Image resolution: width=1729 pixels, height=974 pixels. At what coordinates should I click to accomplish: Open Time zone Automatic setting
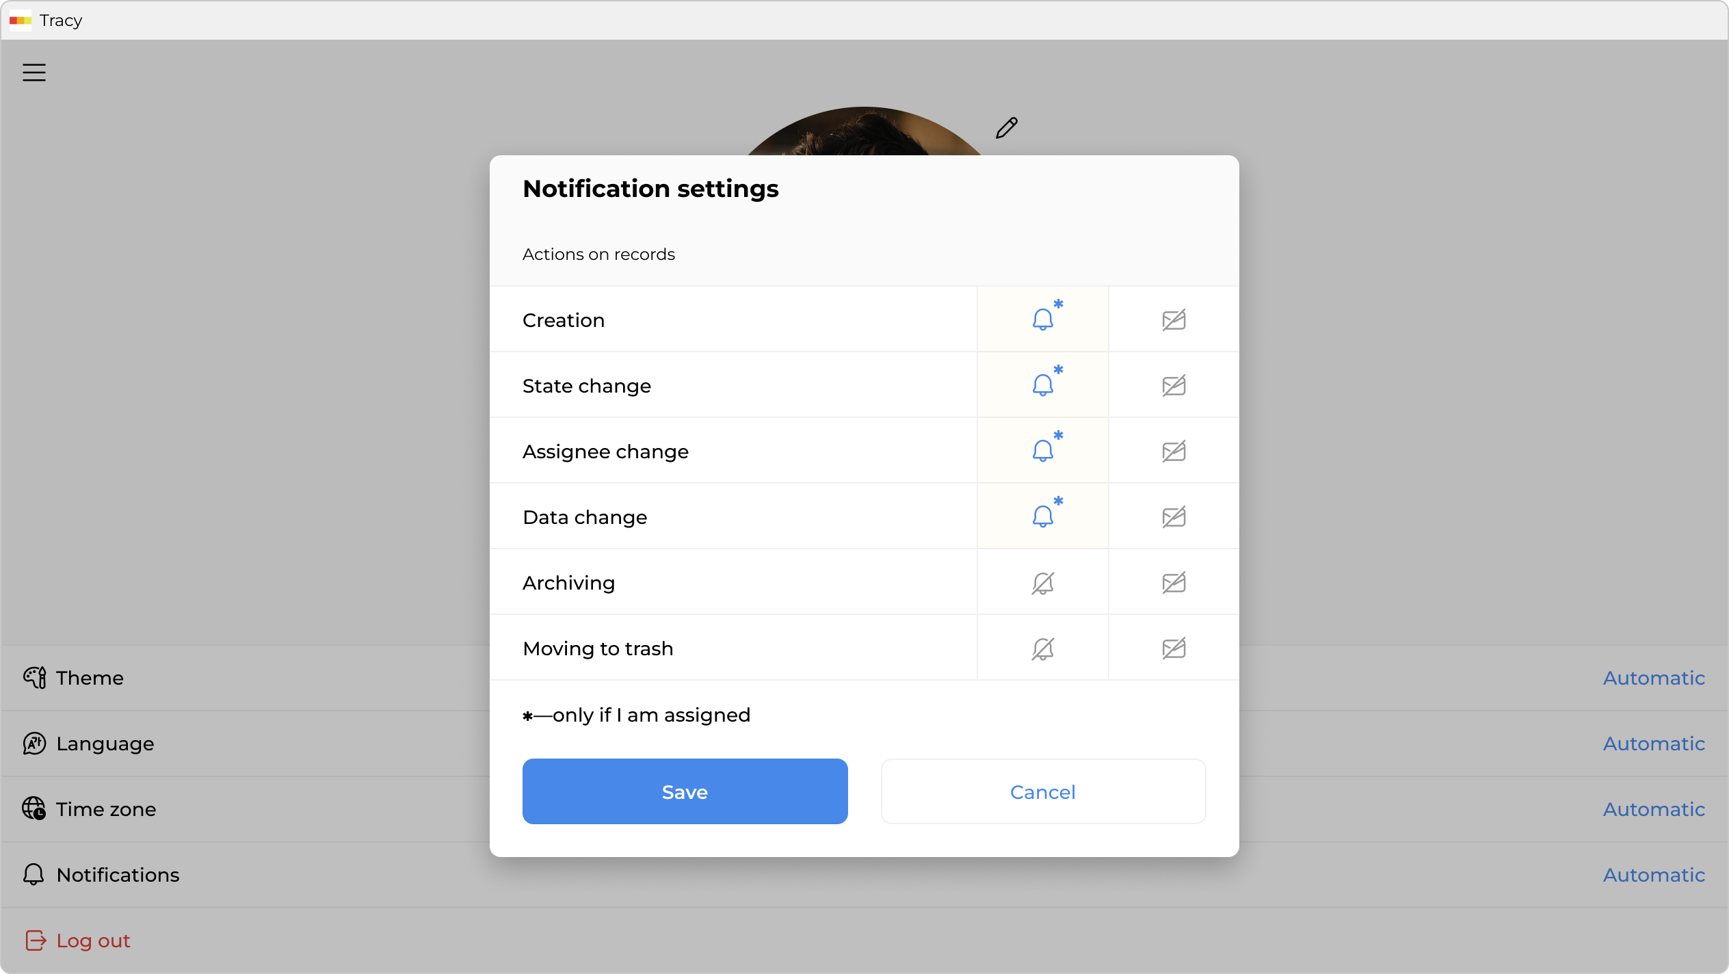coord(1653,809)
